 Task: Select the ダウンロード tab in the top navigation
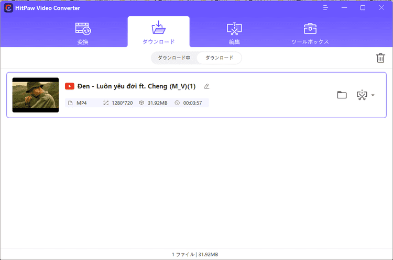pos(158,32)
